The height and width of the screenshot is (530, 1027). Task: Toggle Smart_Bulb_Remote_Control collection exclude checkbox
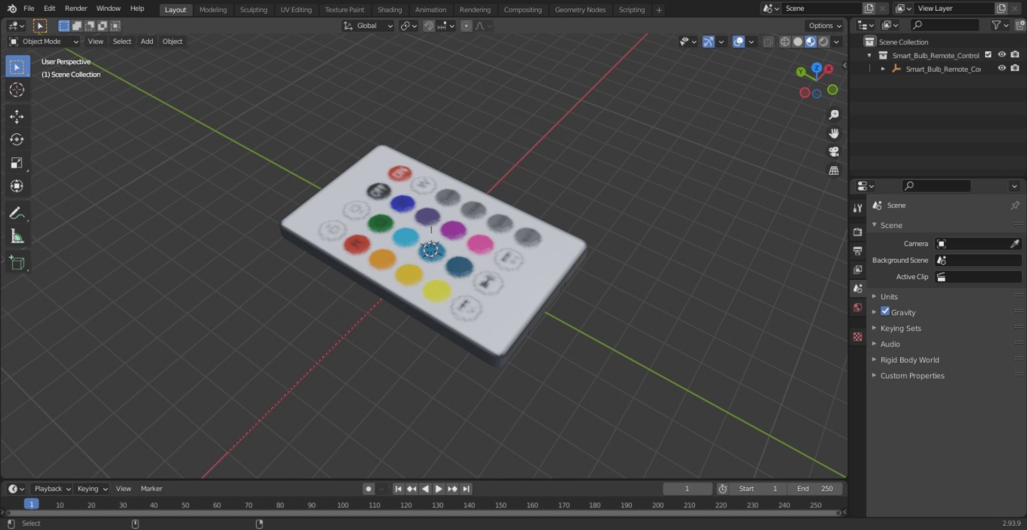[x=988, y=55]
